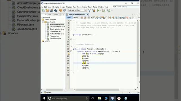181x101 pixels.
Task: Click the Profile Project toolbar icon
Action: pyautogui.click(x=109, y=10)
